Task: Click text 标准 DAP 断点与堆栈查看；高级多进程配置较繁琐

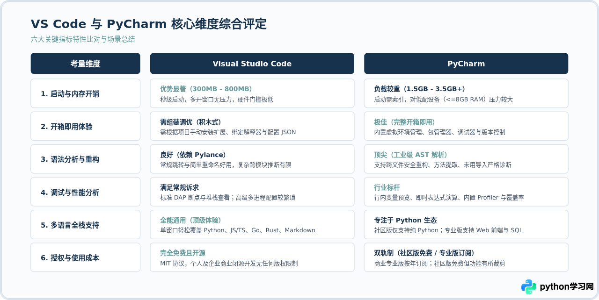Action: point(227,198)
